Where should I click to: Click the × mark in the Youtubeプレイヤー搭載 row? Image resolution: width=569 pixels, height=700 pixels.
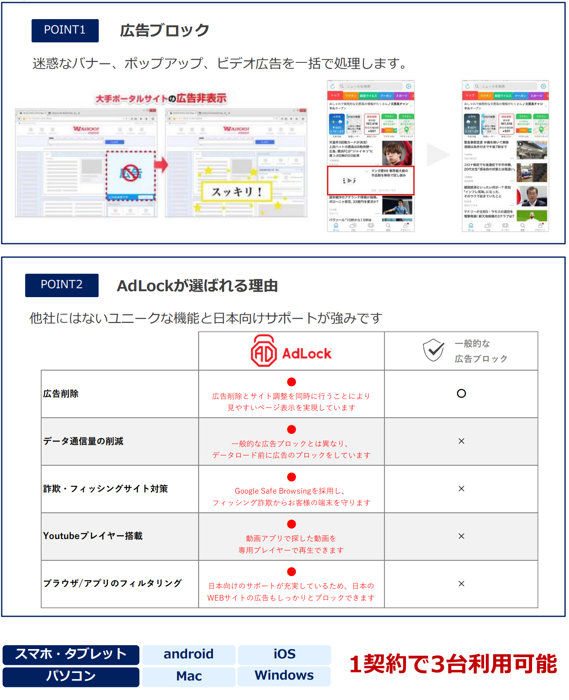pyautogui.click(x=461, y=536)
